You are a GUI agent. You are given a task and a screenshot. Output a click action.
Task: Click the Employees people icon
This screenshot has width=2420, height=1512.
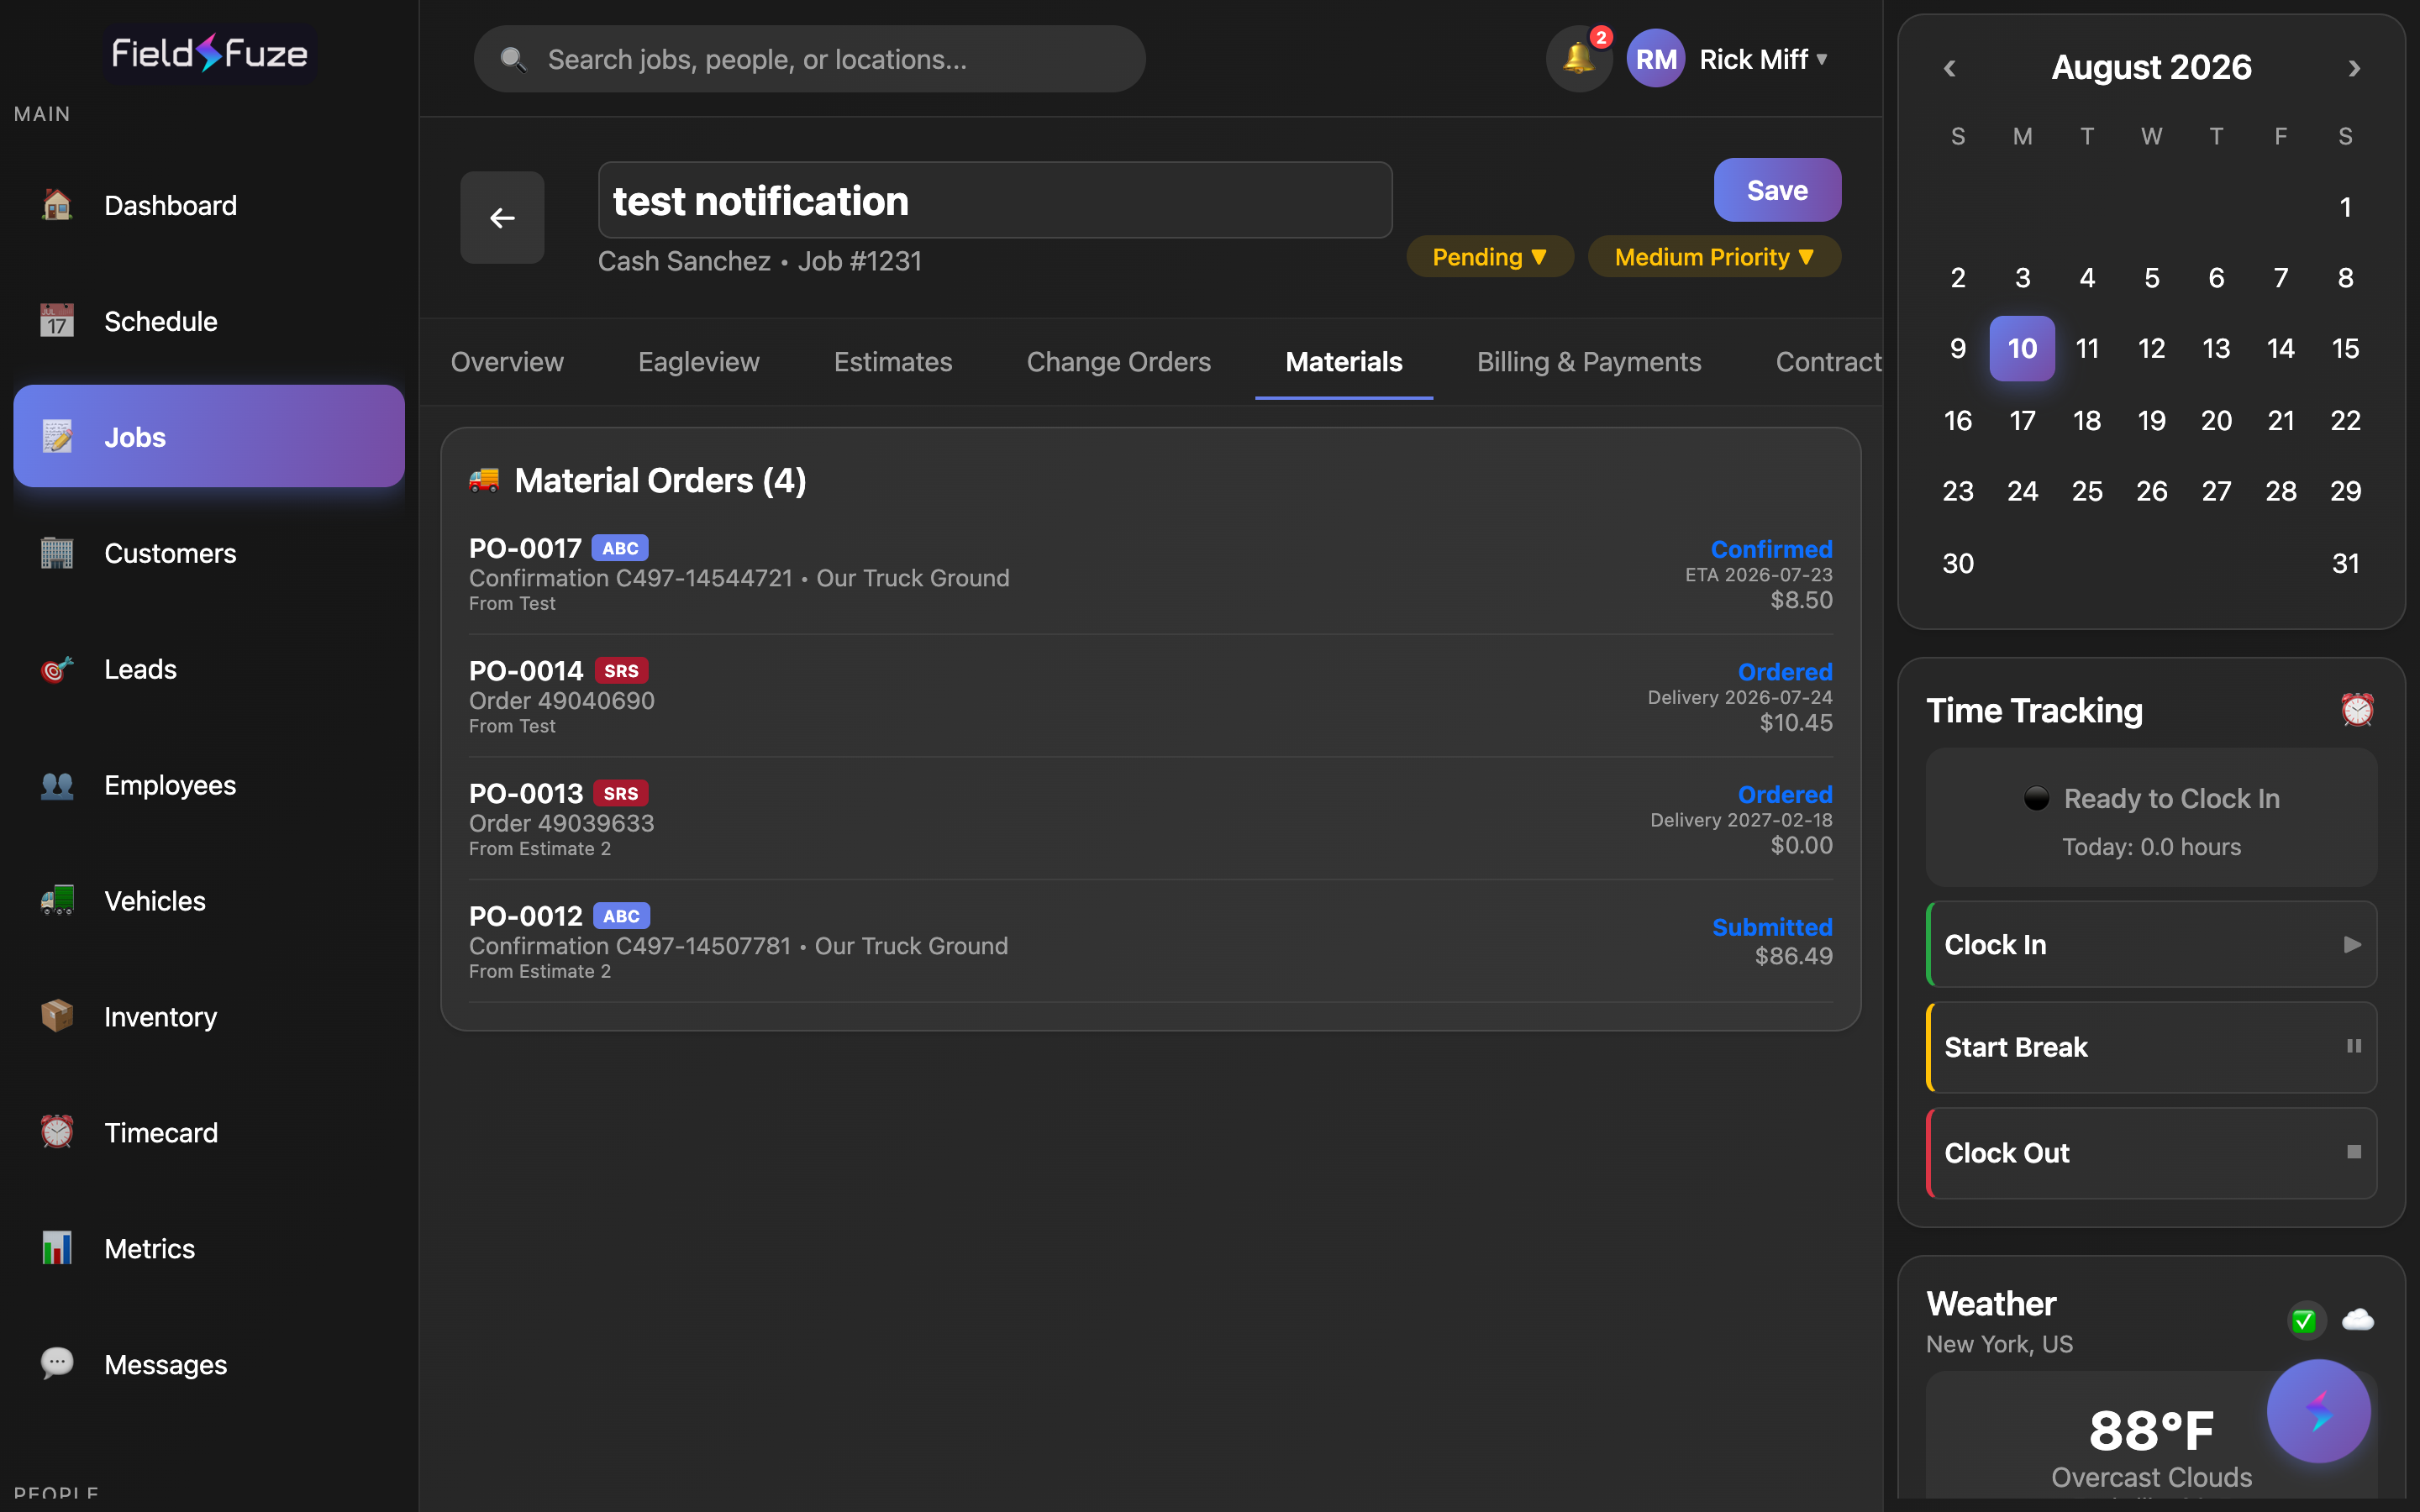tap(57, 785)
